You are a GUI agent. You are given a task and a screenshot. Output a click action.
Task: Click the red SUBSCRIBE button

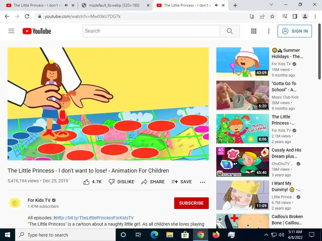point(192,203)
